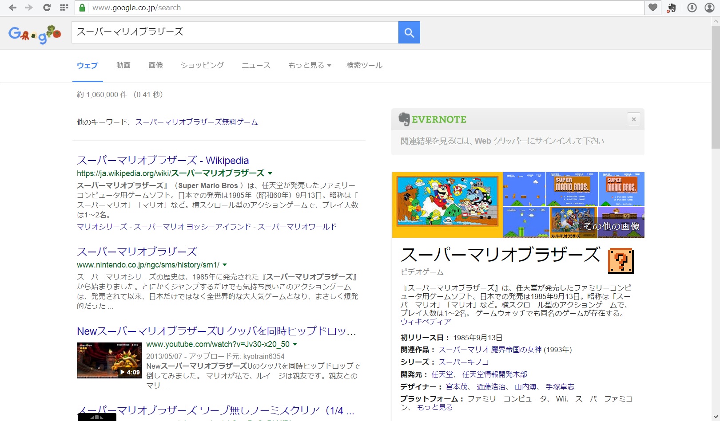The width and height of the screenshot is (720, 421).
Task: Select the ウェブ tab
Action: point(88,66)
